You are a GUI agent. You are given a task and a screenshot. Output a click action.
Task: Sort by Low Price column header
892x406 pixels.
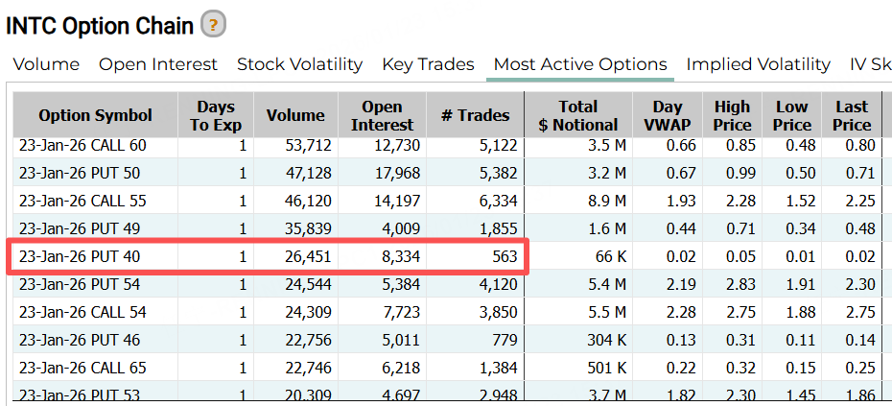pos(791,115)
